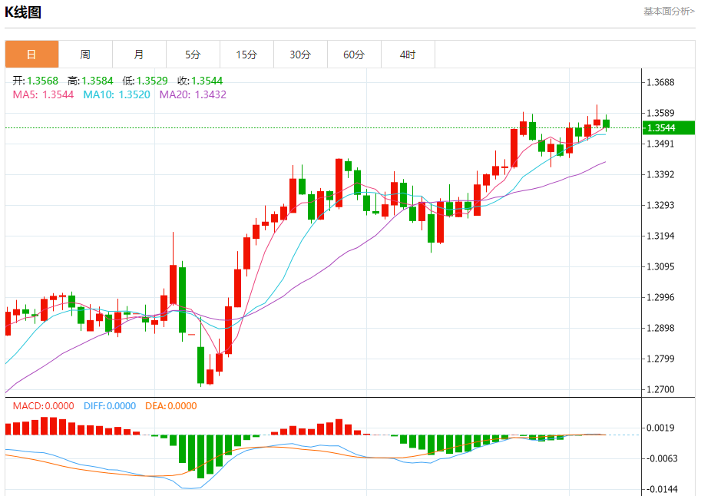Click the 1.2898 price axis label
This screenshot has height=496, width=701.
pyautogui.click(x=661, y=329)
